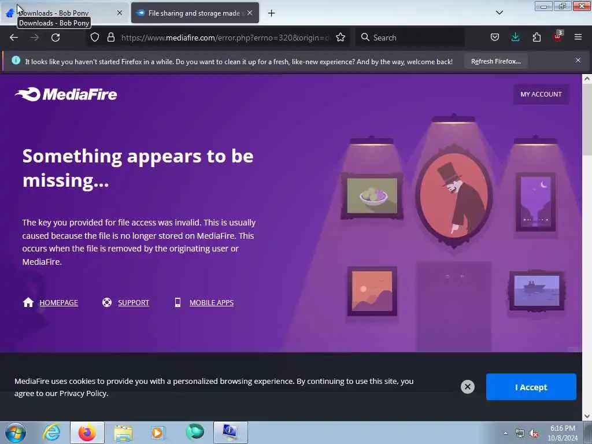592x444 pixels.
Task: Accept MediaFire cookies
Action: pyautogui.click(x=531, y=387)
